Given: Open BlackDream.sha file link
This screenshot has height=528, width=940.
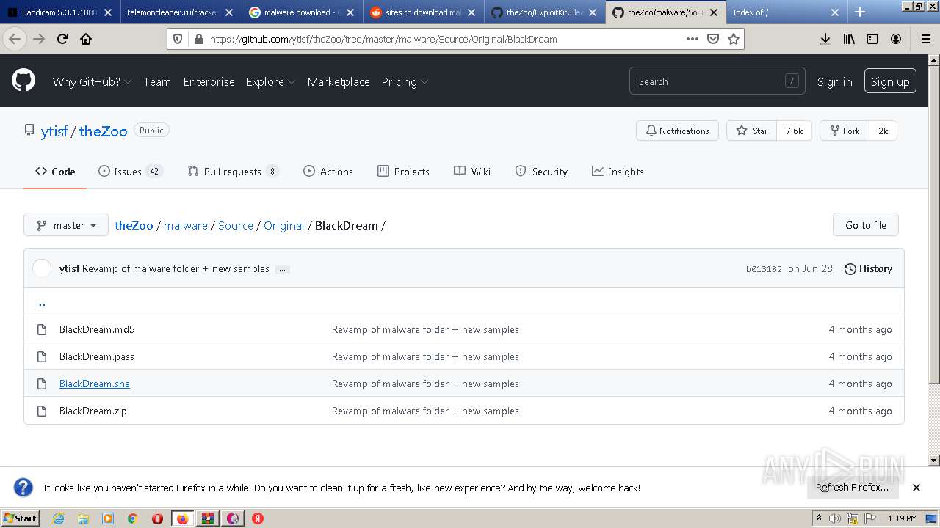Looking at the screenshot, I should 94,384.
